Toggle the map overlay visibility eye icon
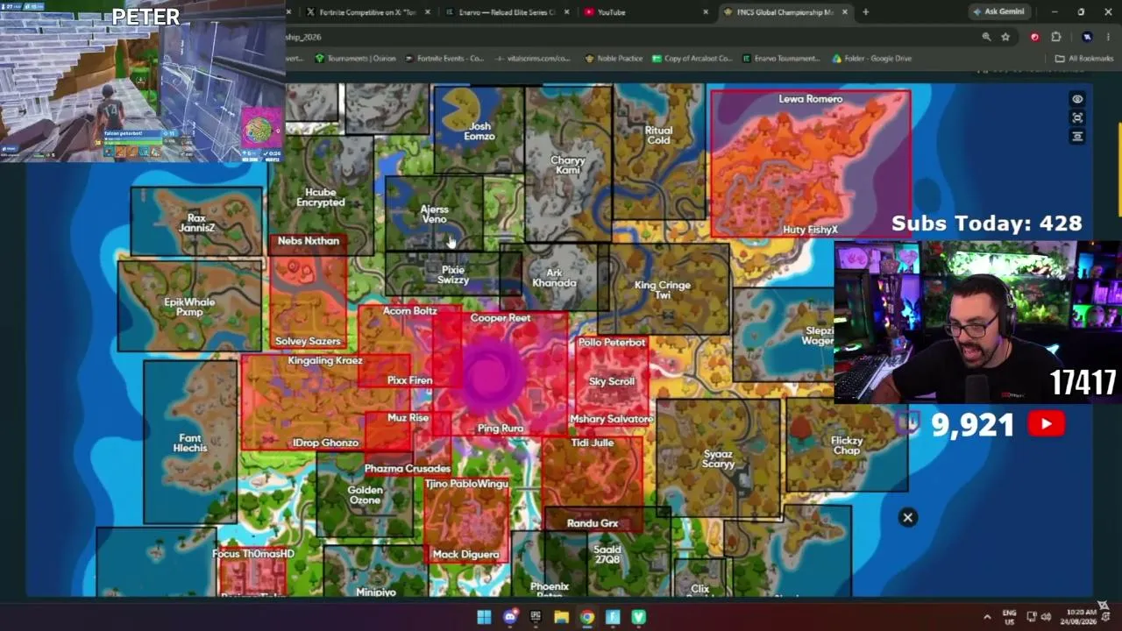This screenshot has height=631, width=1122. coord(1077,99)
